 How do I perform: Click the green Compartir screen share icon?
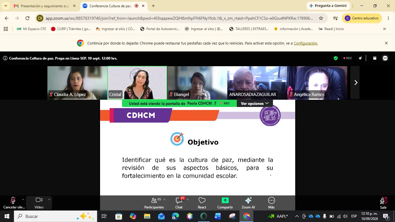tap(225, 200)
